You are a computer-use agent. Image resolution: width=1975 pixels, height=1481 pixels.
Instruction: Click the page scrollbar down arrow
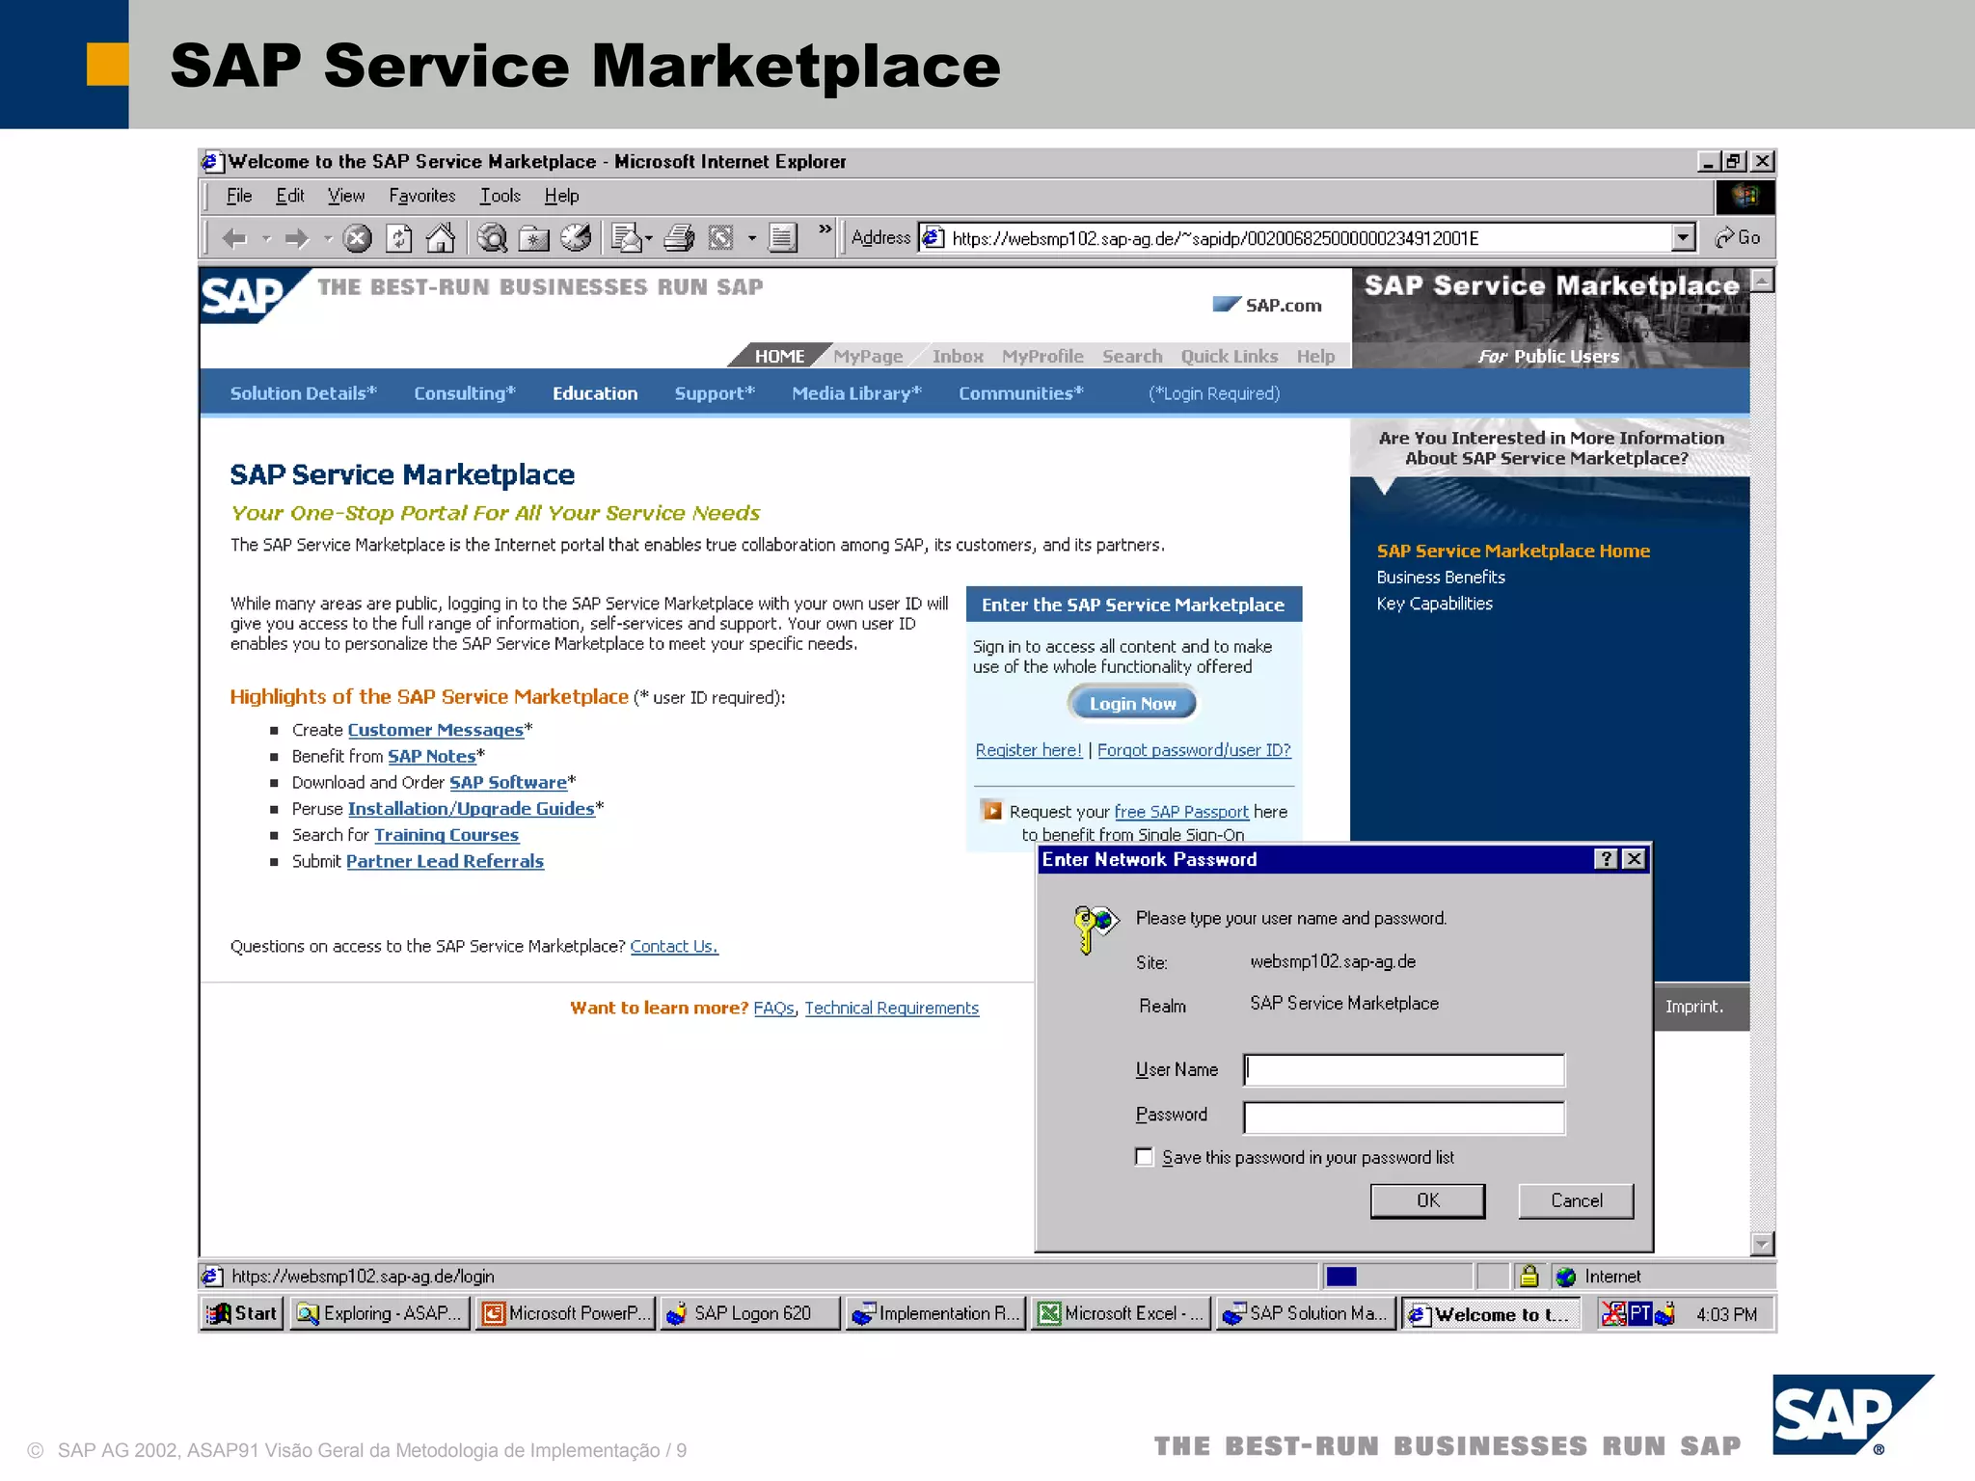pos(1762,1244)
